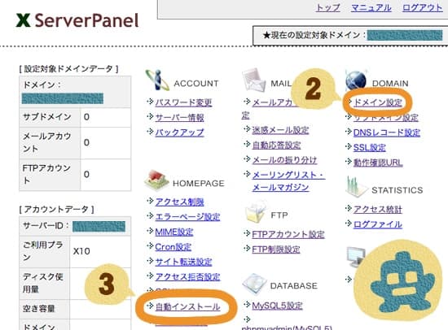
Task: Open MySQL5設定 under DATABASE
Action: (x=277, y=306)
